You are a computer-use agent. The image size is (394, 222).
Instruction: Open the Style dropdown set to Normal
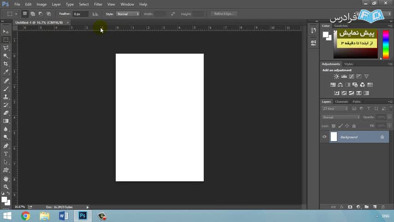(x=128, y=14)
